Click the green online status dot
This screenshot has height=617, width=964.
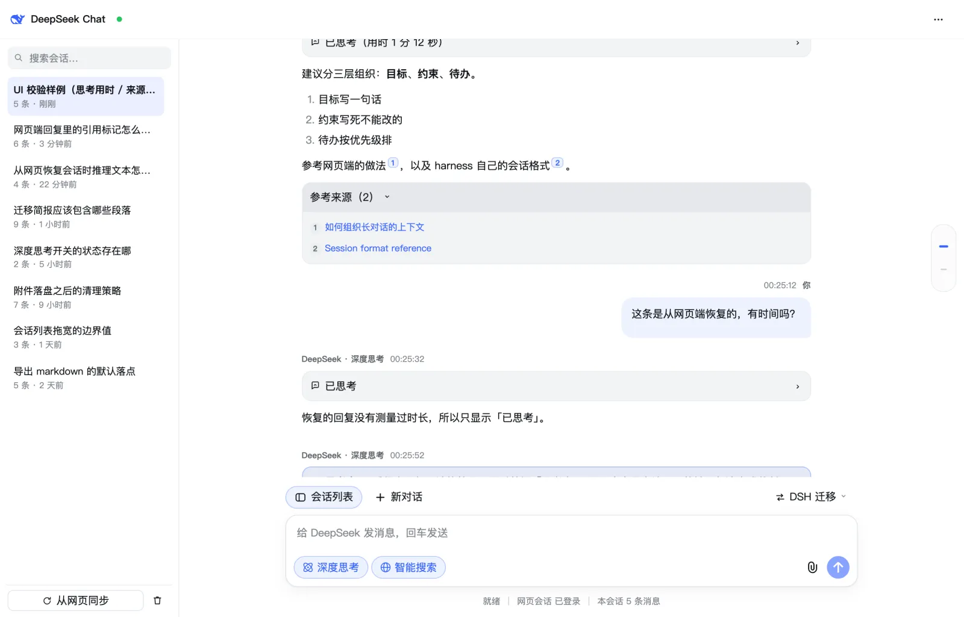[x=119, y=19]
